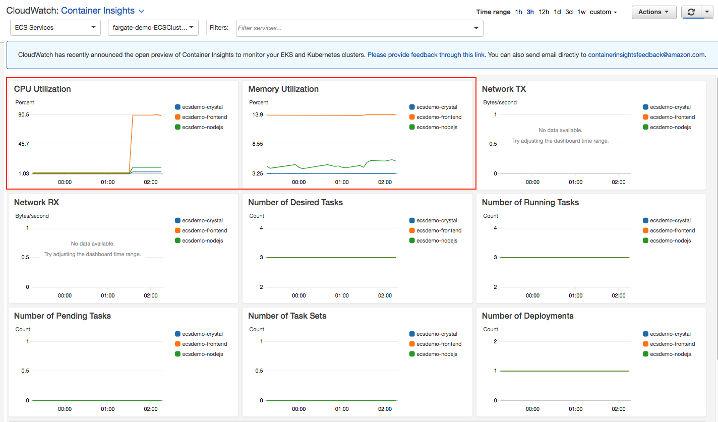
Task: Click the Number of Desired Tasks chart title
Action: click(x=295, y=202)
